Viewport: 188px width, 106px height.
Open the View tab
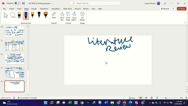click(93, 9)
